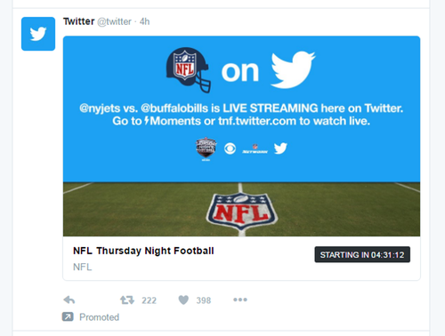Viewport: 445px width, 336px height.
Task: Click the Thursday Night Football shield logo
Action: 206,148
